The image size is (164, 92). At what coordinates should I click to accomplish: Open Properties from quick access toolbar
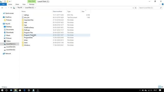tap(5, 2)
